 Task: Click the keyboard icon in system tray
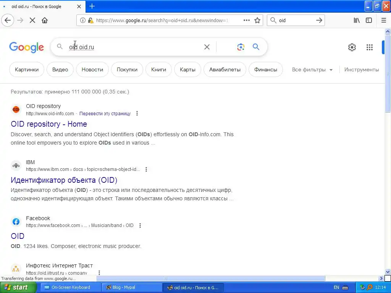(x=345, y=288)
